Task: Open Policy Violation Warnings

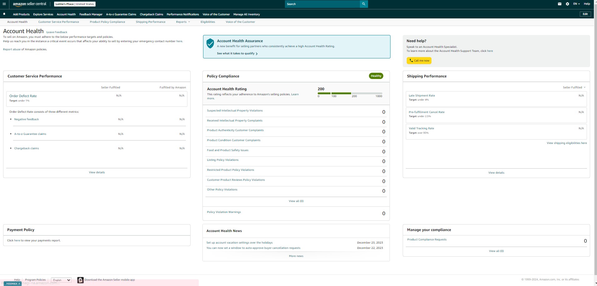Action: click(224, 212)
